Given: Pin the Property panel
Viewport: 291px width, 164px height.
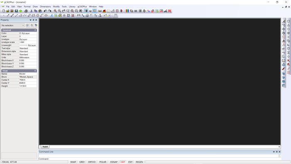Looking at the screenshot, I should pos(33,20).
